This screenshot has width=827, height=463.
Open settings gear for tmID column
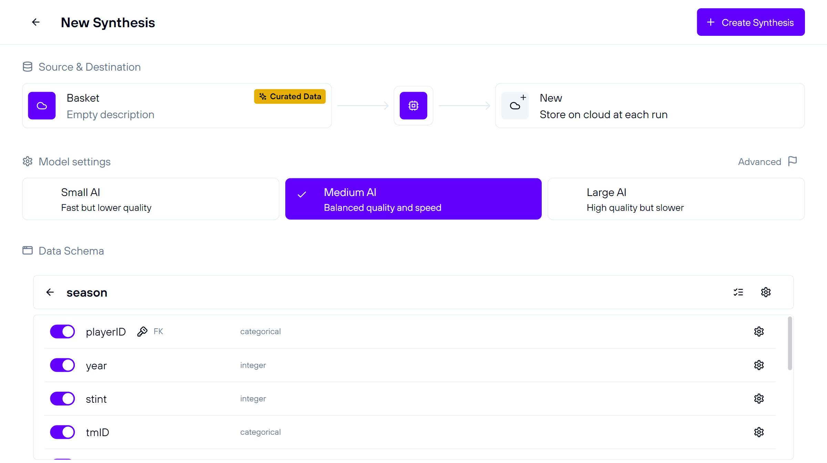(x=759, y=432)
